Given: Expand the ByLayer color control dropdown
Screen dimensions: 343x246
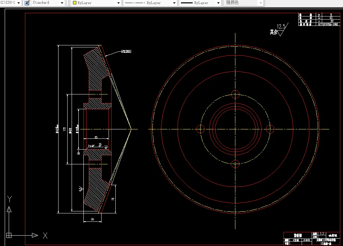Looking at the screenshot, I should (x=118, y=3).
